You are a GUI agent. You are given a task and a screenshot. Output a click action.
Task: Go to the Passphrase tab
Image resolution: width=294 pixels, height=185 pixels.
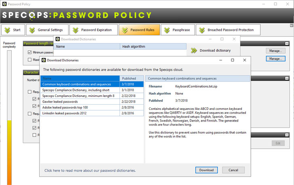[178, 30]
